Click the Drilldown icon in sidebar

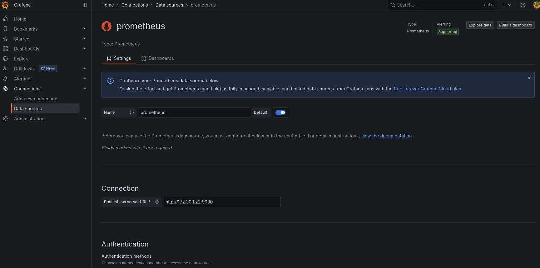[x=5, y=69]
